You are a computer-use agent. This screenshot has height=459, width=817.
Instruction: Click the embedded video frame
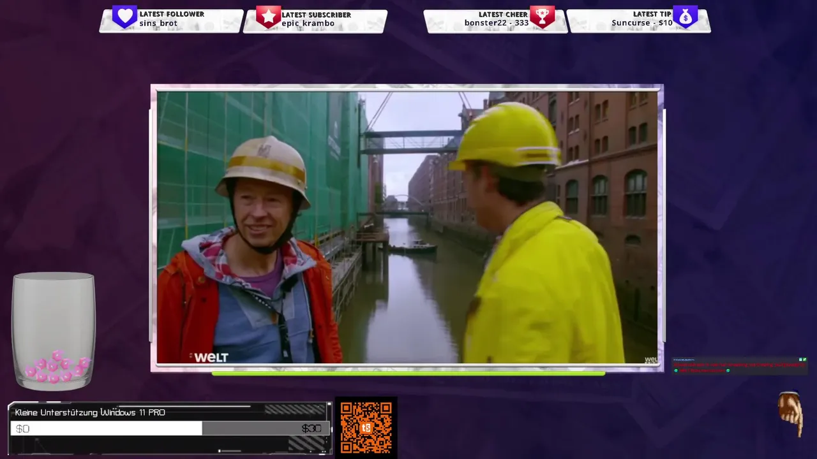pyautogui.click(x=407, y=228)
